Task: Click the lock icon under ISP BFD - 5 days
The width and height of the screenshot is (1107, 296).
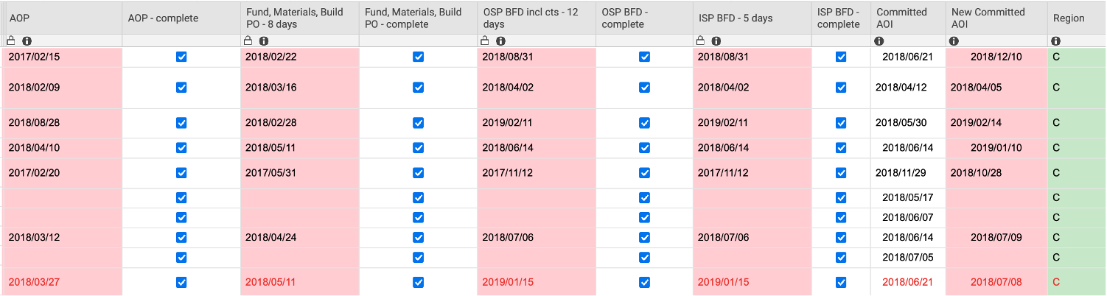Action: [701, 41]
